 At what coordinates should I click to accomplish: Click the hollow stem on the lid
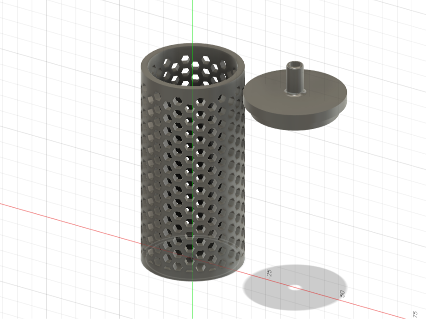295,78
